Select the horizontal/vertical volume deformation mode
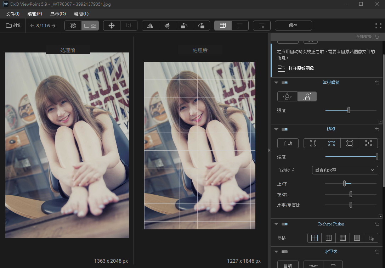This screenshot has width=385, height=268. 287,96
